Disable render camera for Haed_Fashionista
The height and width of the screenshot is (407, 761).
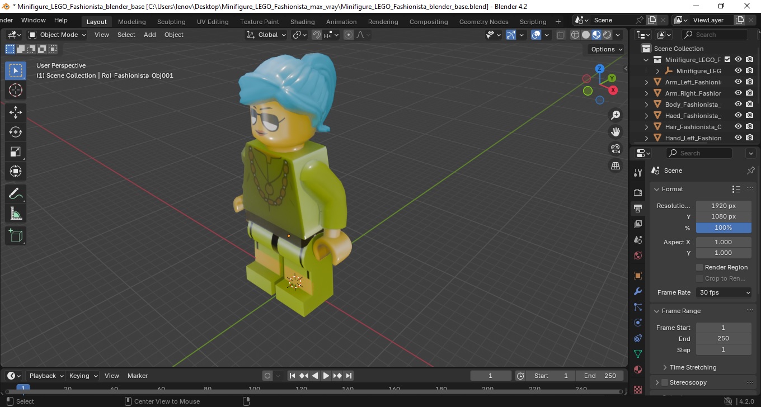750,116
